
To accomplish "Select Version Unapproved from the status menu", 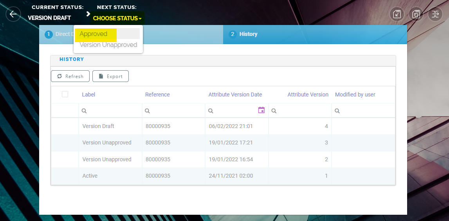I will [108, 45].
